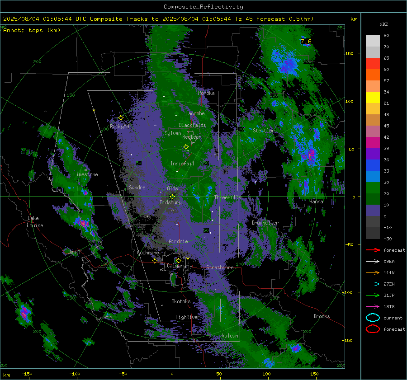Select the light gray 80-70 dBZ swatch
This screenshot has height=380, width=407.
pos(373,41)
